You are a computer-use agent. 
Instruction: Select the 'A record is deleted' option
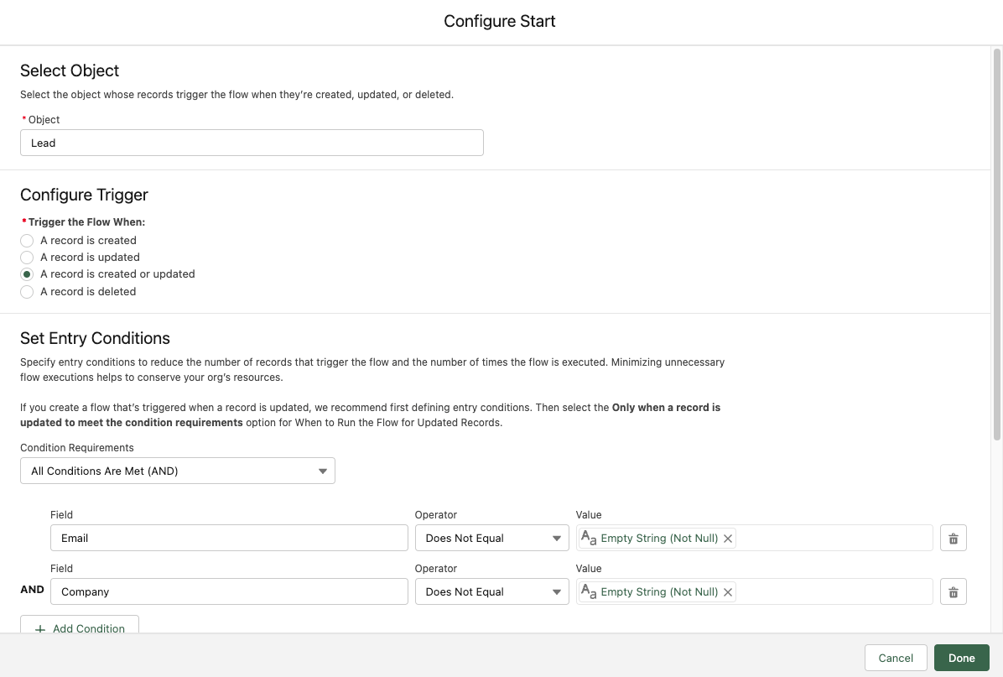point(26,291)
